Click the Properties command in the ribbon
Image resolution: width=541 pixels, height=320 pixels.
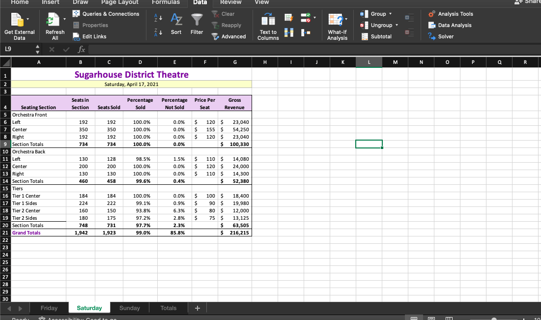91,25
